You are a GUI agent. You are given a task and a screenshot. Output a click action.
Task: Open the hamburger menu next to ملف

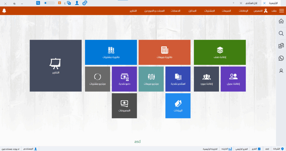pos(282,11)
